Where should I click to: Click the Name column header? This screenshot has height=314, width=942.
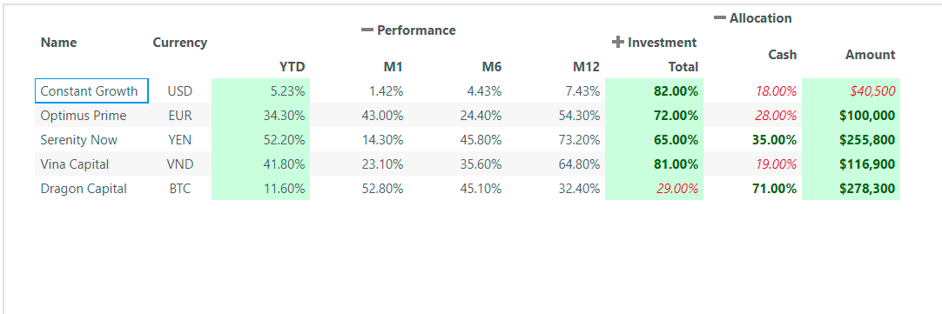tap(59, 42)
